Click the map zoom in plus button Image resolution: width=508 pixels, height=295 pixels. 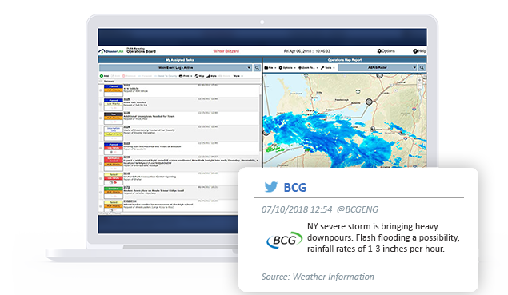(x=419, y=80)
